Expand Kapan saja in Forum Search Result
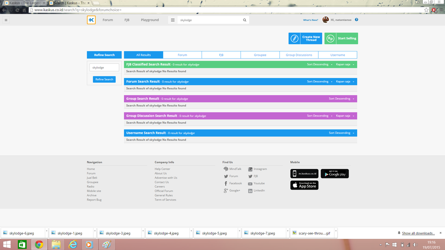445x250 pixels. (345, 82)
